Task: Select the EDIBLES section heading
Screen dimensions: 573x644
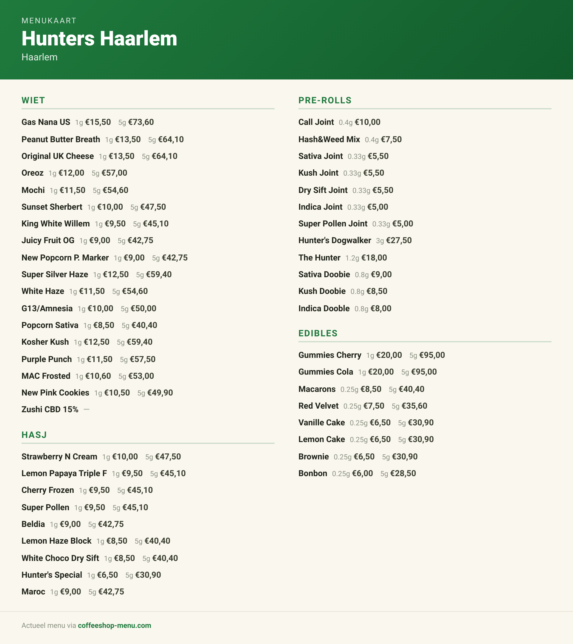Action: pos(318,333)
